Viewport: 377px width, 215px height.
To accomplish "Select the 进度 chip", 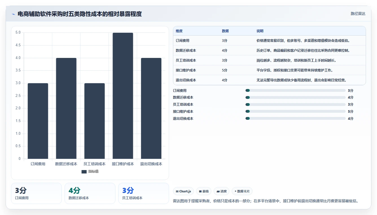I will (x=222, y=191).
